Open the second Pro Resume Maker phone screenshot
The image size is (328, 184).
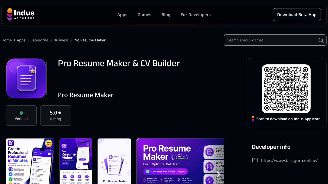click(76, 161)
